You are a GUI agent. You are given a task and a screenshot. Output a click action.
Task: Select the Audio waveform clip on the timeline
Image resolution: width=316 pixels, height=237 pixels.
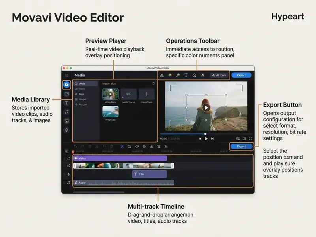click(124, 182)
